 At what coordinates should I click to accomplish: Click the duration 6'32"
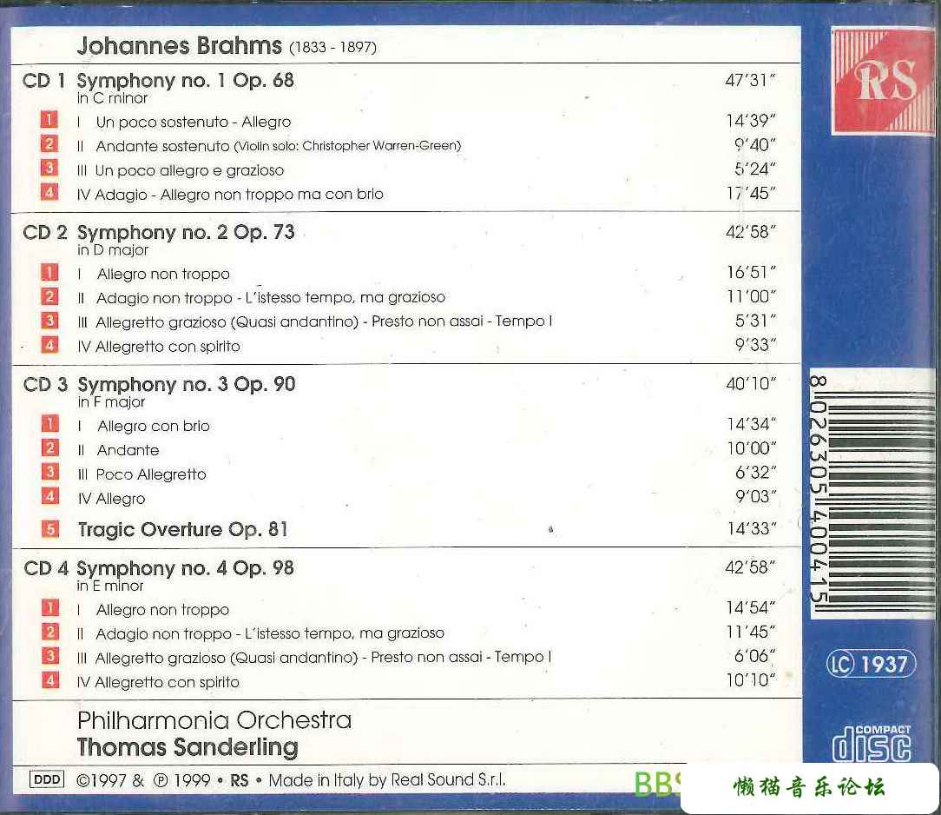pyautogui.click(x=756, y=473)
